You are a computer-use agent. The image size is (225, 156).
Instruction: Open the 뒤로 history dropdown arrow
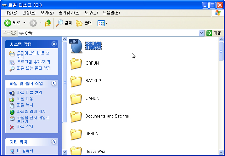click(x=25, y=23)
